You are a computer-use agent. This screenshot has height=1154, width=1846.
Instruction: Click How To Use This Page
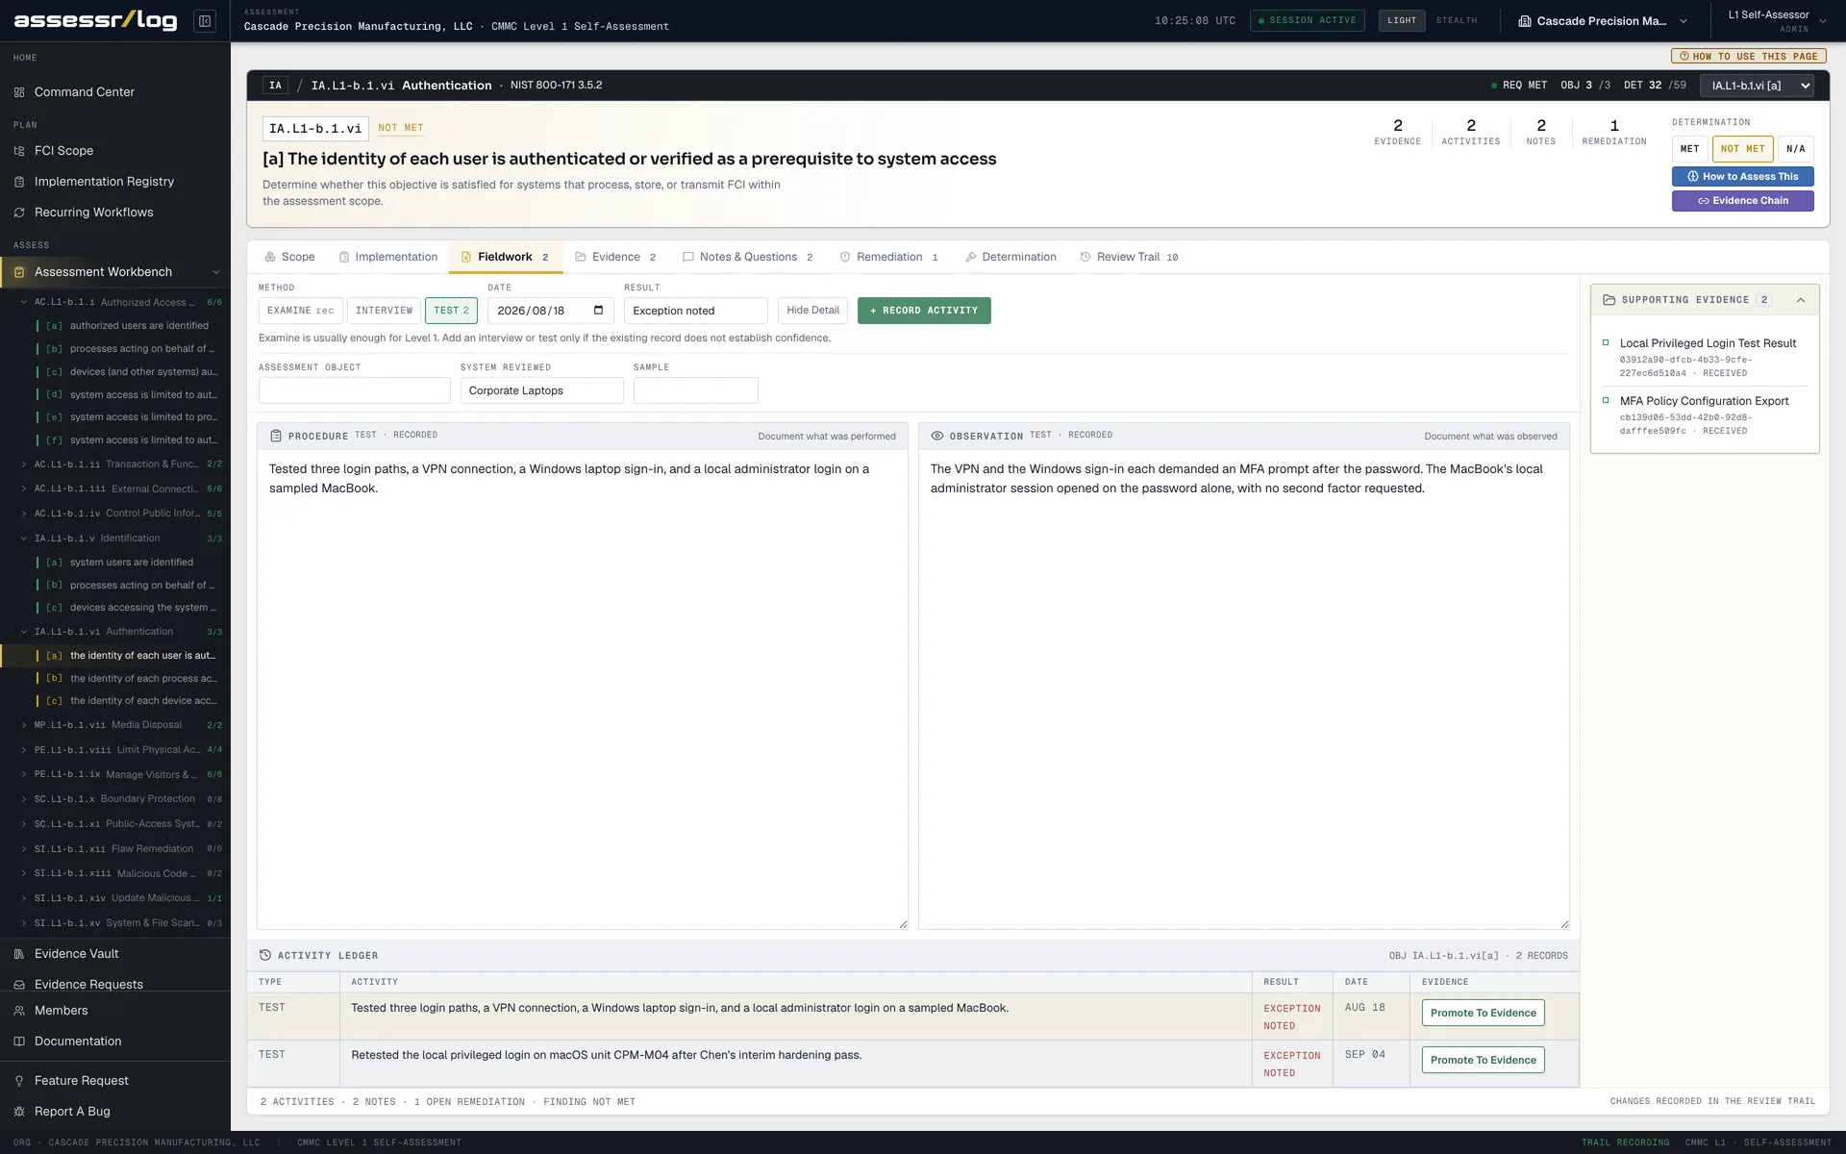point(1748,57)
